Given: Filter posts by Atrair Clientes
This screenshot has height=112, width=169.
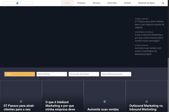Looking at the screenshot, I should pos(52,74).
